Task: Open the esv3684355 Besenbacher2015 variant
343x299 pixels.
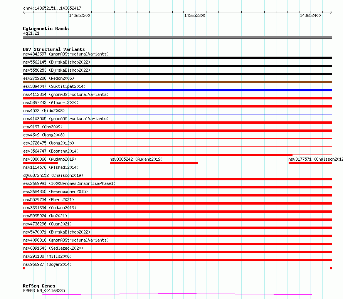Action: click(x=55, y=191)
